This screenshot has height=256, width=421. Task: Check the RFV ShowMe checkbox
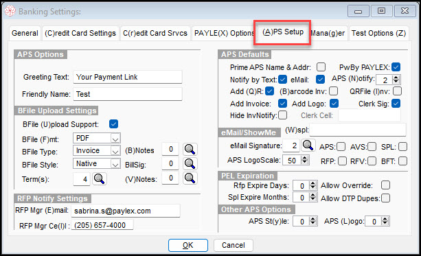[372, 161]
